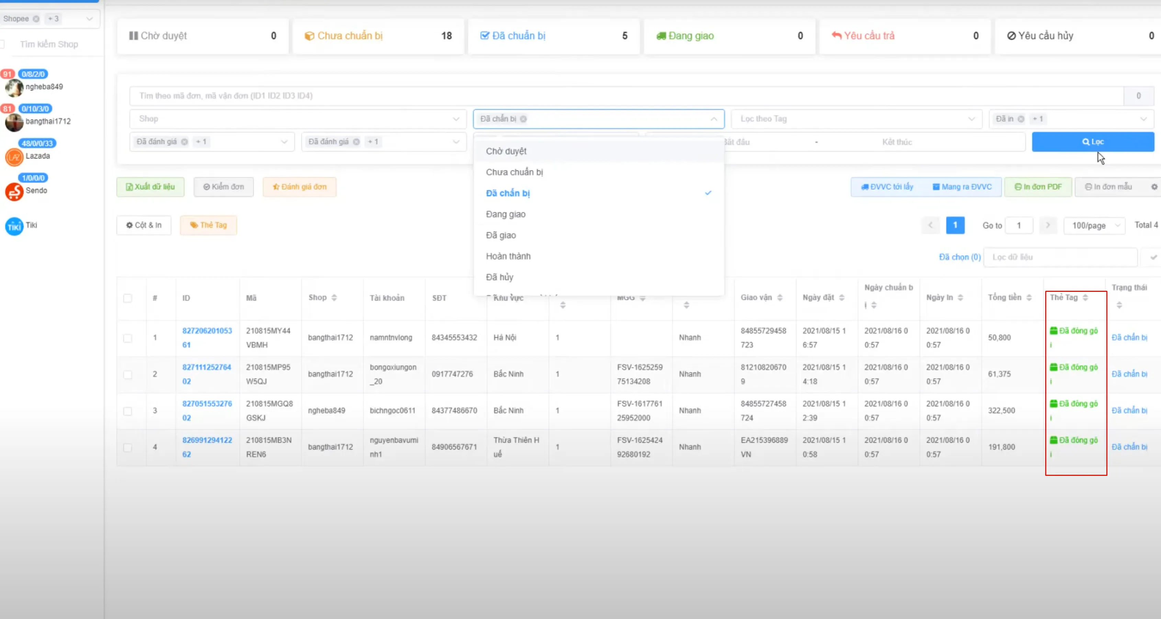Viewport: 1161px width, 619px height.
Task: Open the Đã chuẩn bị summary card
Action: 554,36
